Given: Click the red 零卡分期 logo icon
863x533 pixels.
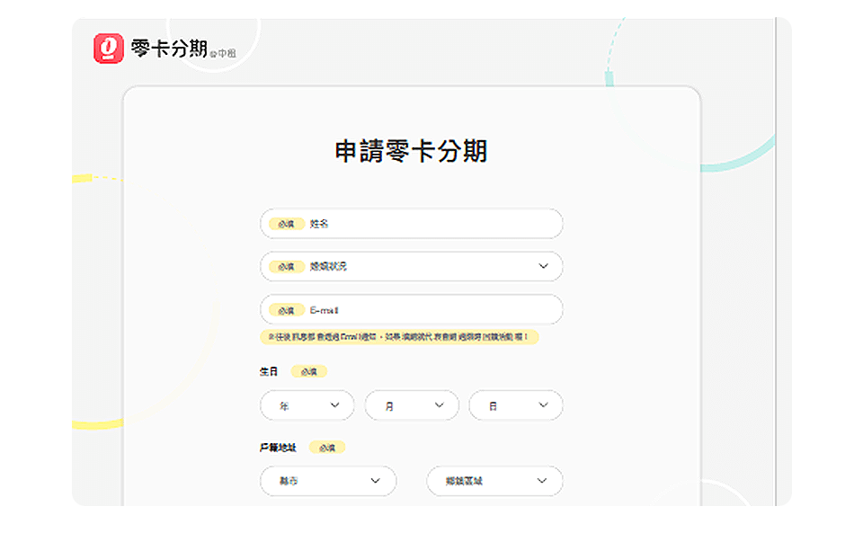Looking at the screenshot, I should pyautogui.click(x=109, y=49).
